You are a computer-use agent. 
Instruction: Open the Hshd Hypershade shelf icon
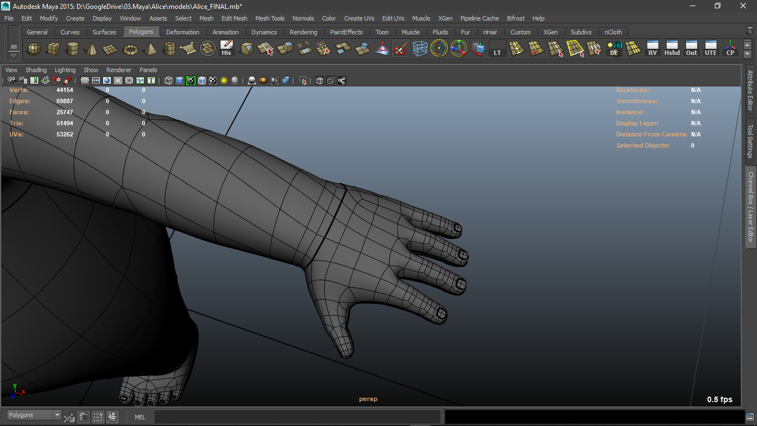[672, 49]
